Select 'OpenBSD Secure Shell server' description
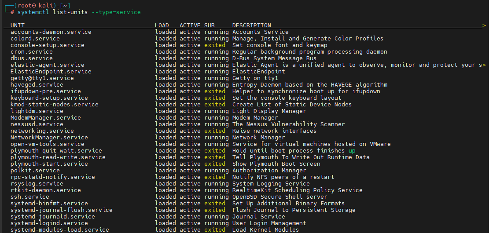Viewport: 489px width, 233px height. [280, 197]
